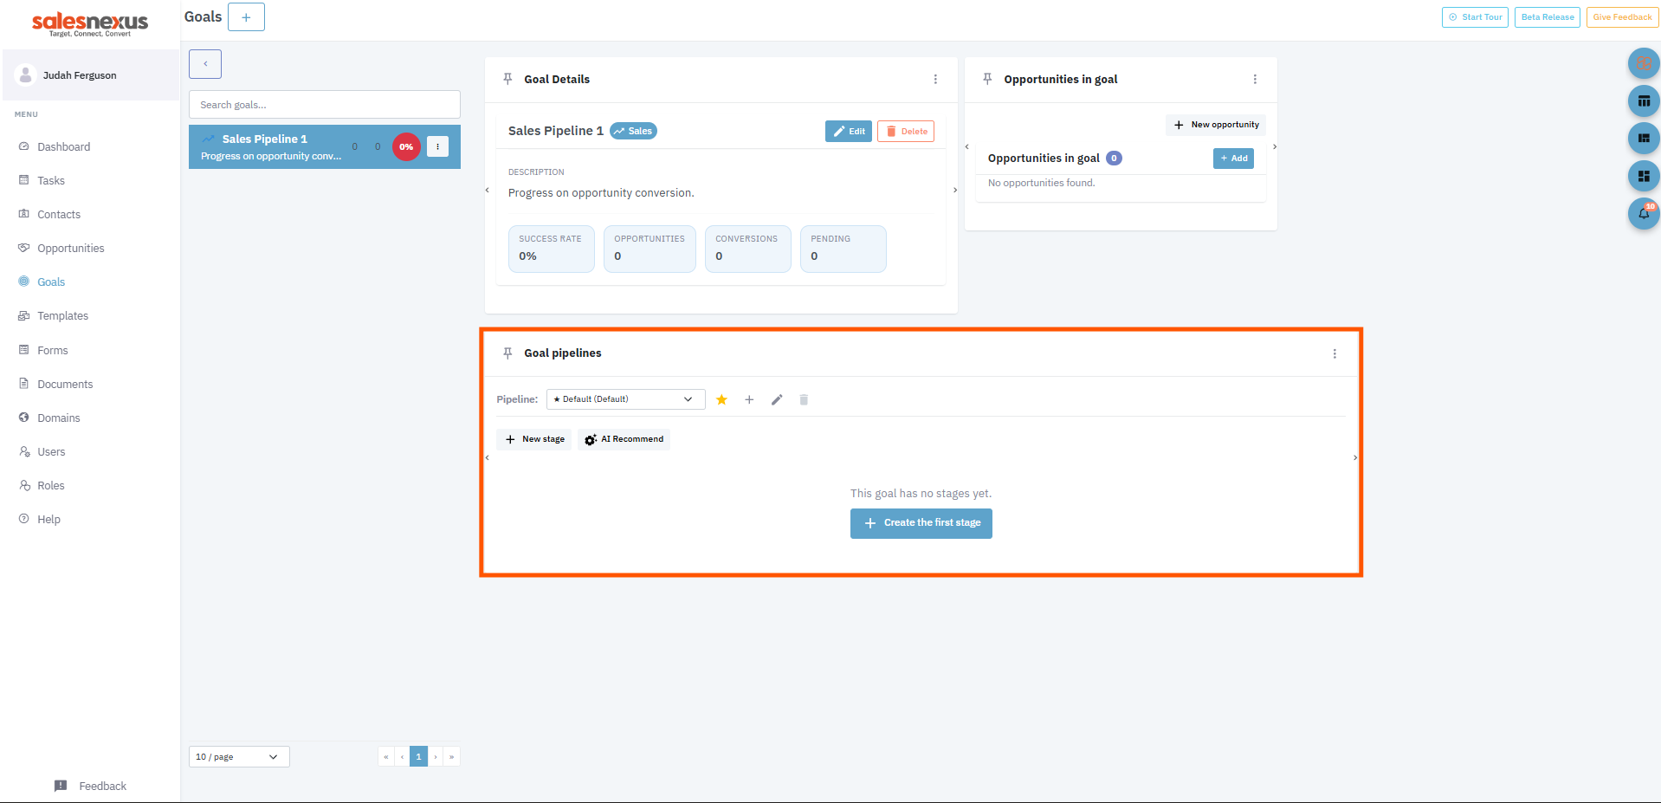The image size is (1661, 803).
Task: Open Templates from the sidebar menu
Action: (62, 316)
